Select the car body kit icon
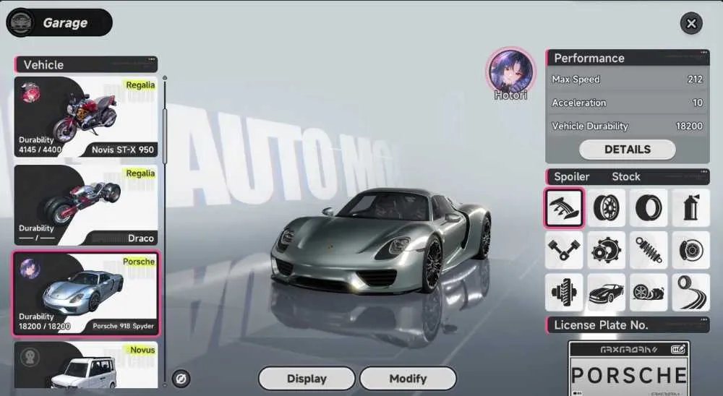The width and height of the screenshot is (723, 396). (607, 292)
